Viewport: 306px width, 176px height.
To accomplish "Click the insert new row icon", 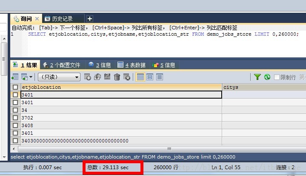I will (x=88, y=77).
